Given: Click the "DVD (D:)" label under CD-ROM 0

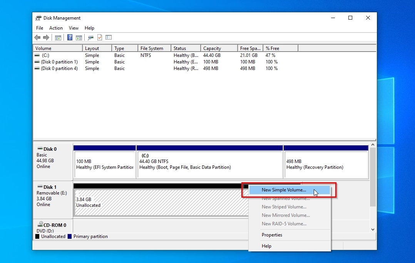Looking at the screenshot, I should click(45, 231).
